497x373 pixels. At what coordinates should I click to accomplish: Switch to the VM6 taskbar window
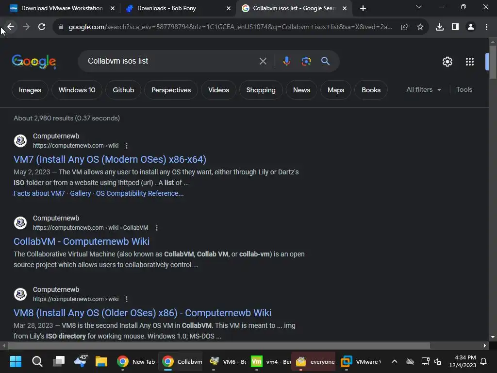click(x=228, y=361)
